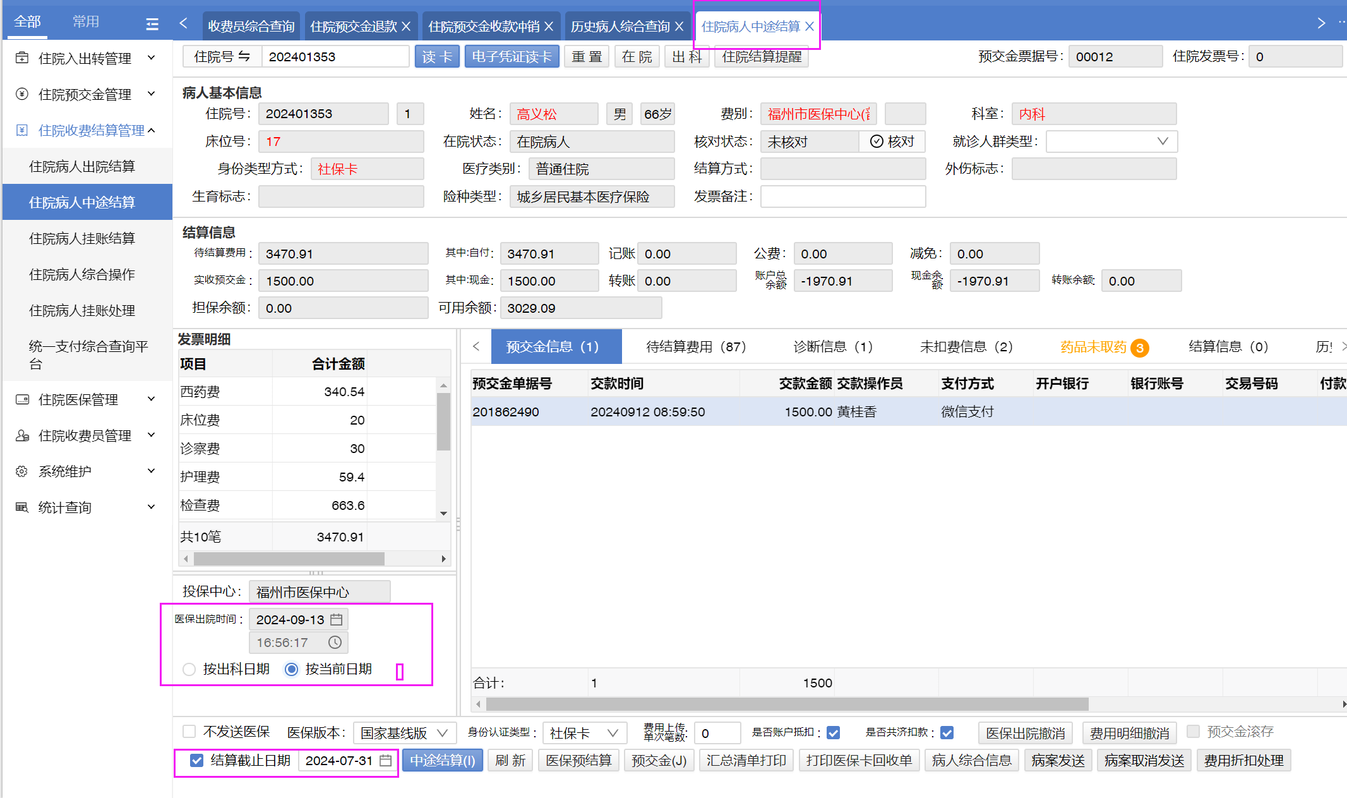Open 住院病人出院结算 menu item
1347x798 pixels.
[x=82, y=166]
